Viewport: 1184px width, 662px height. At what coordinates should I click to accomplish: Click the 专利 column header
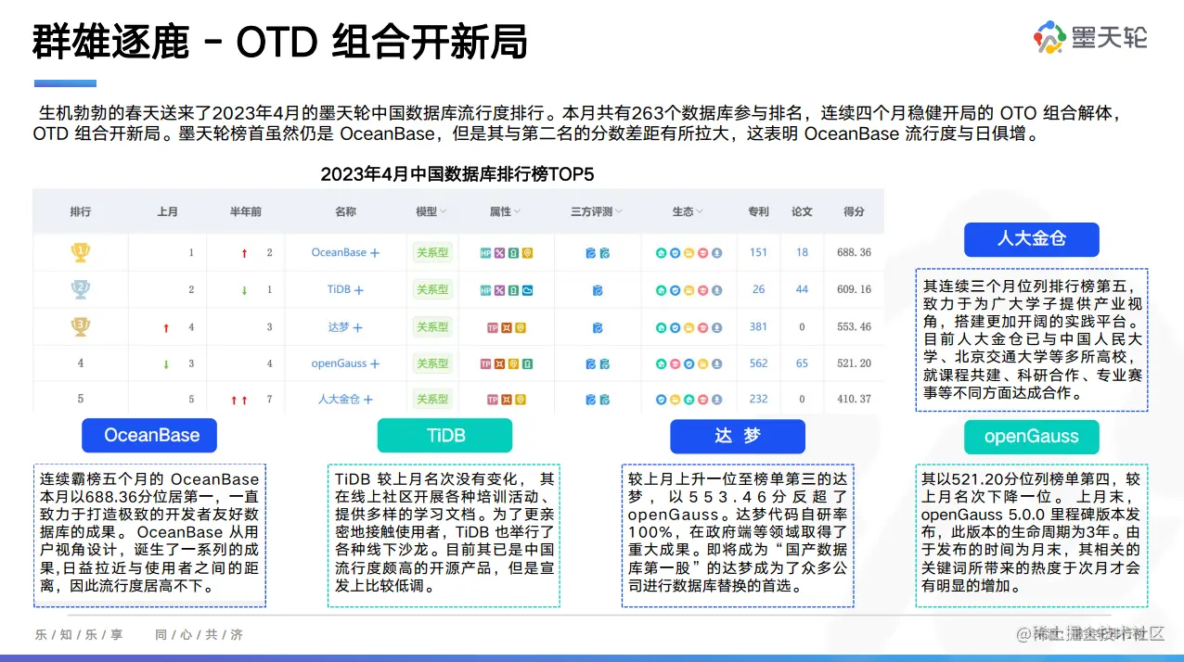point(758,211)
